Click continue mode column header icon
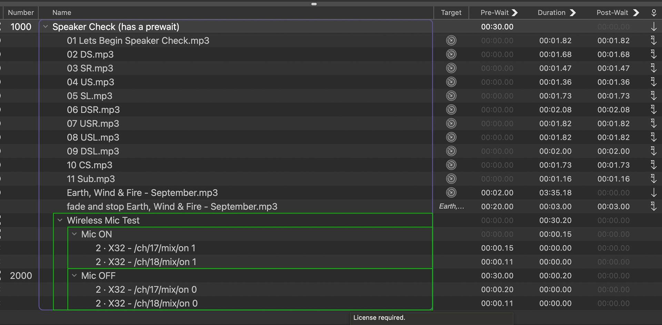The image size is (662, 325). click(654, 13)
